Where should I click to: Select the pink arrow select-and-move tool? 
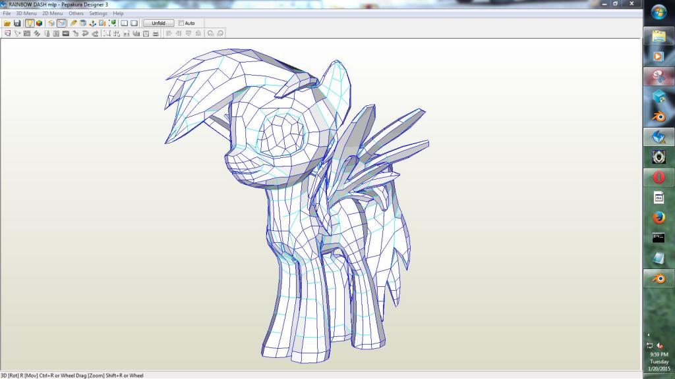pos(7,33)
